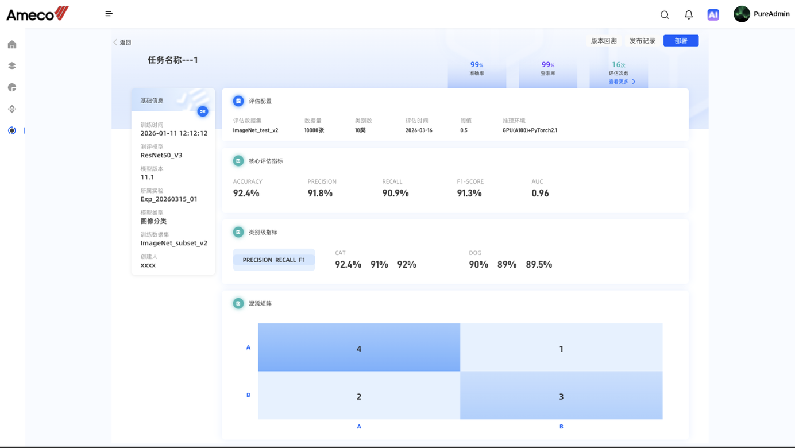Click model name ResNet50_V3
Viewport: 795px width, 448px height.
coord(161,155)
